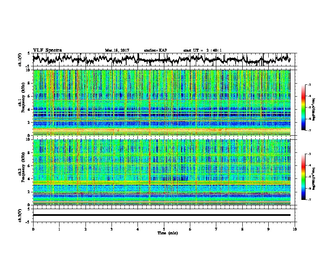Viewport: 332px width, 257px height.
Task: Click the upper color scale bar beside ch.1
Action: (x=303, y=108)
